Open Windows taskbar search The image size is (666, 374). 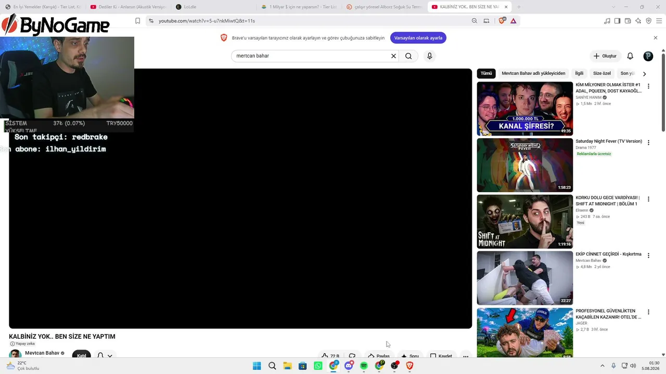[x=272, y=366]
